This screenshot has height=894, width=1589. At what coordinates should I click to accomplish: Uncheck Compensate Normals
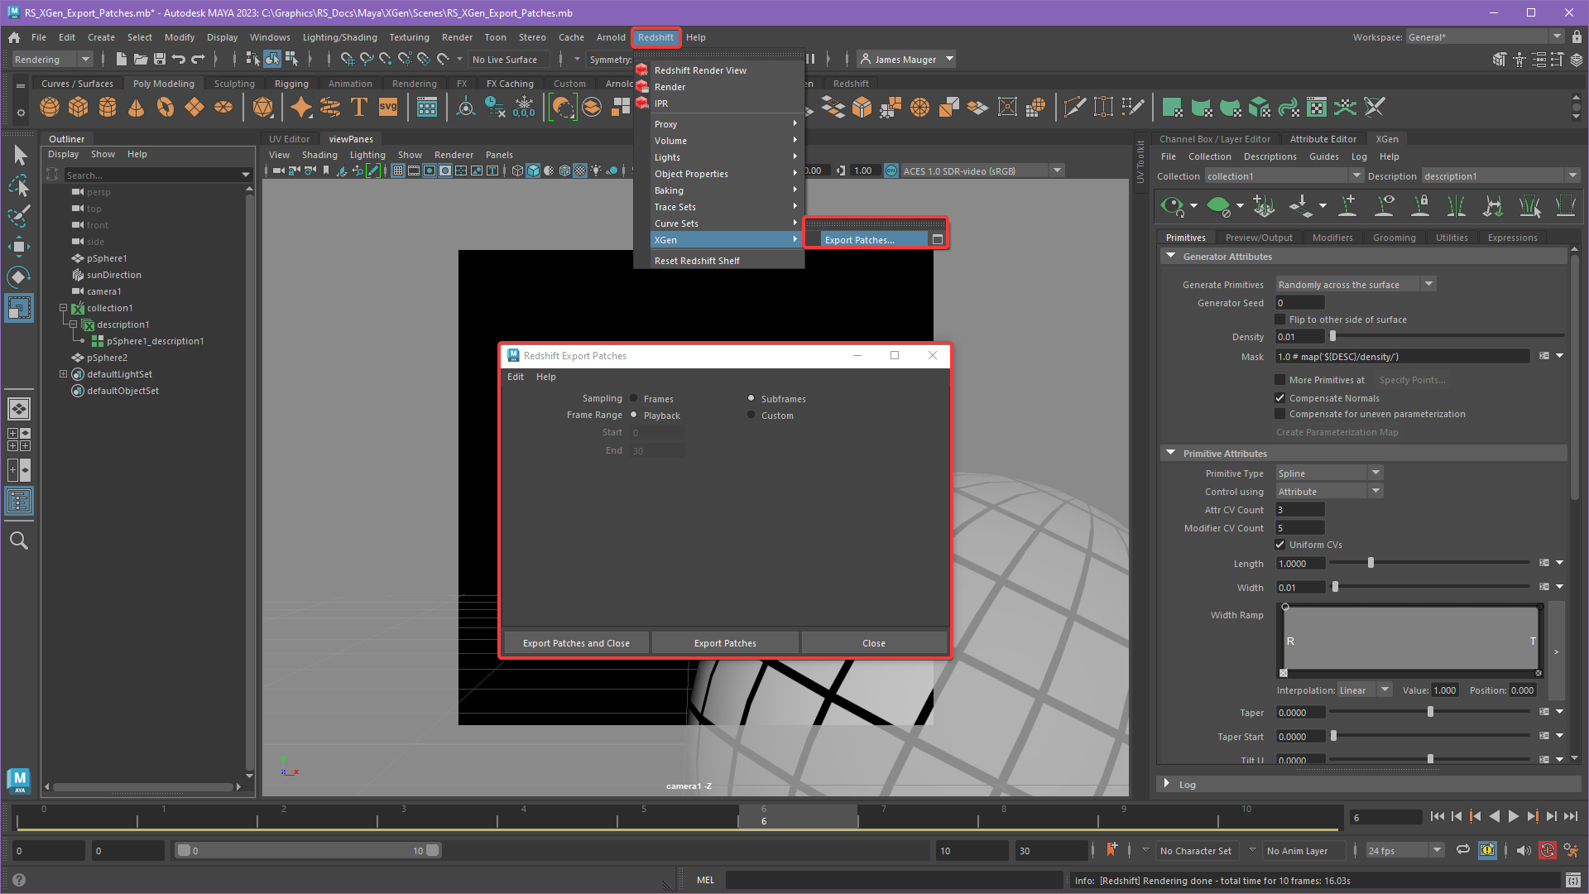[x=1280, y=398]
